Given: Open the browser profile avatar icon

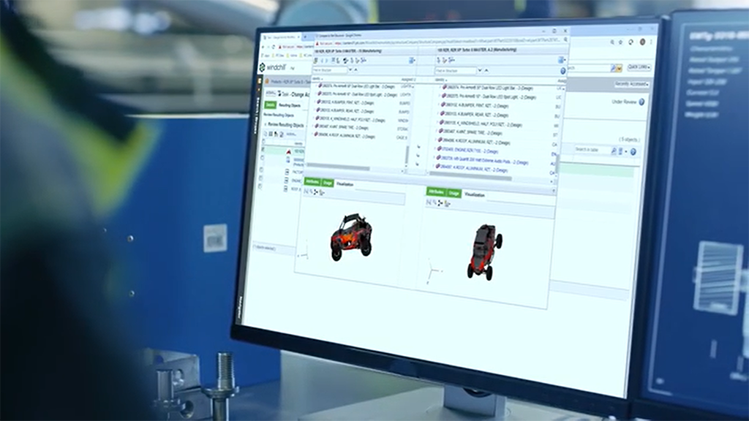Looking at the screenshot, I should (642, 42).
